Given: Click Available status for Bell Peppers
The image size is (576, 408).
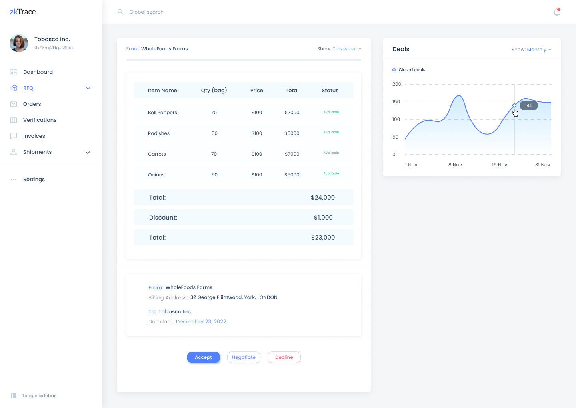Looking at the screenshot, I should tap(331, 112).
